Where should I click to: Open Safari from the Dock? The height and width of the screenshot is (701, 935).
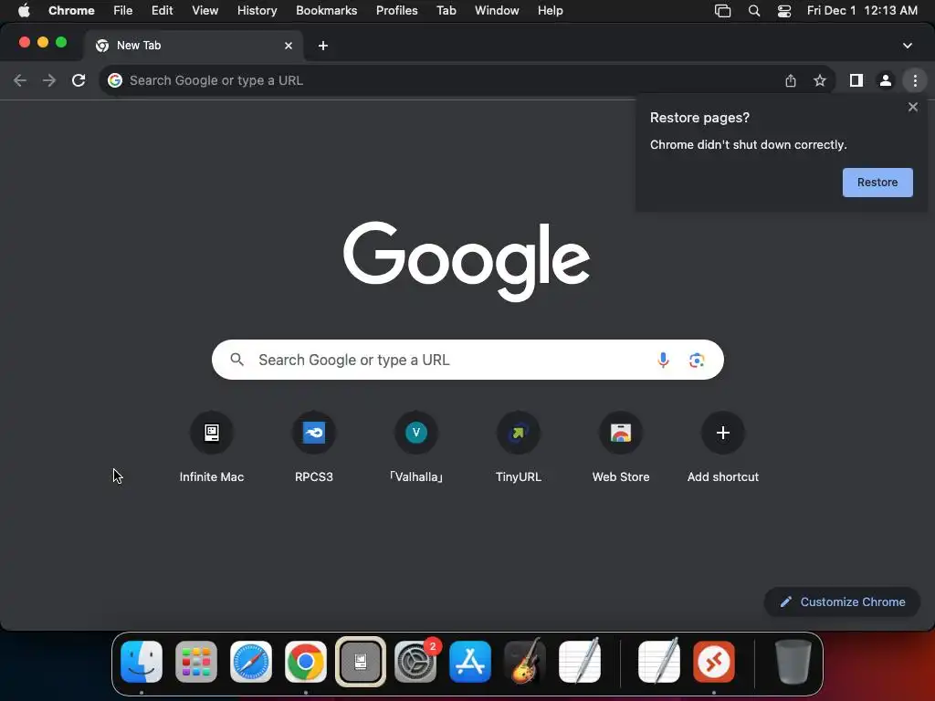click(x=251, y=662)
